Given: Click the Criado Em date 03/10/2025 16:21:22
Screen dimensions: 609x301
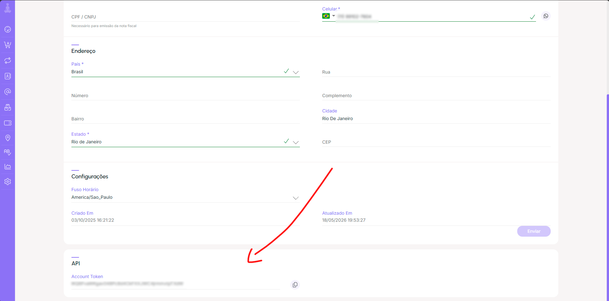Looking at the screenshot, I should pos(93,220).
